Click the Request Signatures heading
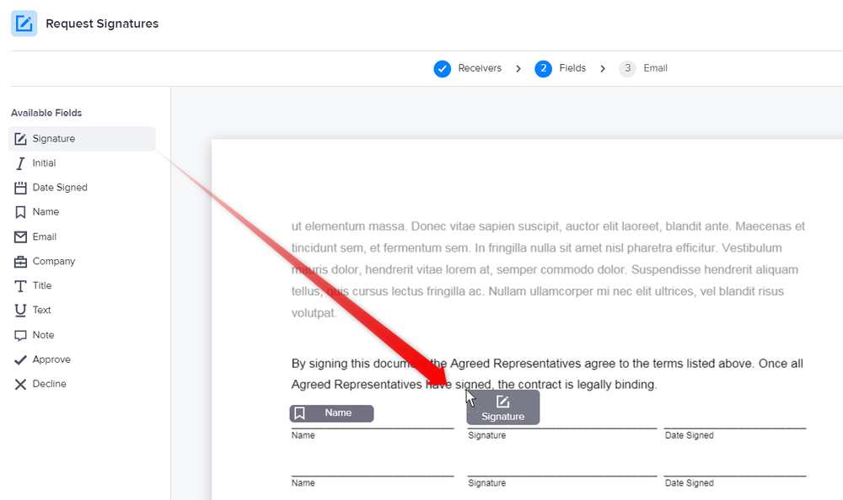Screen dimensions: 843x500 click(102, 24)
